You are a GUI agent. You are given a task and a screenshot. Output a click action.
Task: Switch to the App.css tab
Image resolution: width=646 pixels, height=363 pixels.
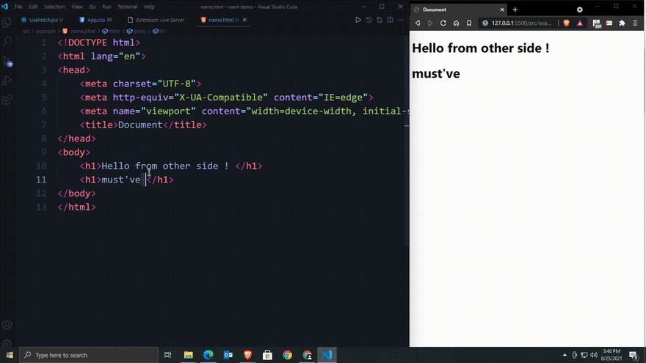coord(95,20)
